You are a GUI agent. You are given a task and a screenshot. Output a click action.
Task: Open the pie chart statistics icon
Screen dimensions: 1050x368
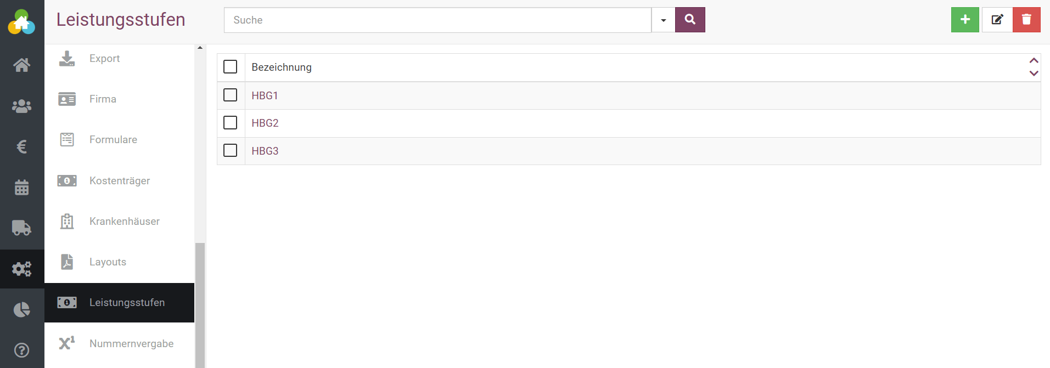coord(22,310)
